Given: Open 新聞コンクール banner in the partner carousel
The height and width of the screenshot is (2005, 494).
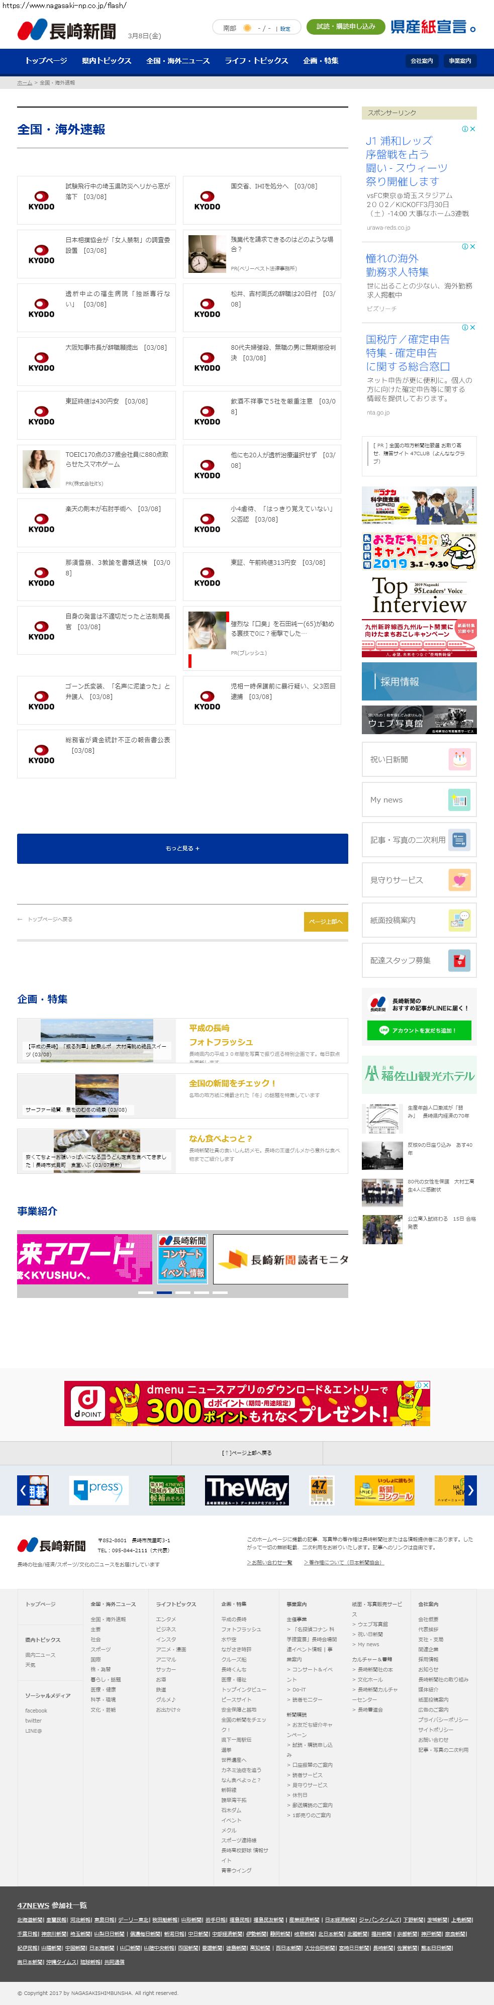Looking at the screenshot, I should [x=384, y=1490].
